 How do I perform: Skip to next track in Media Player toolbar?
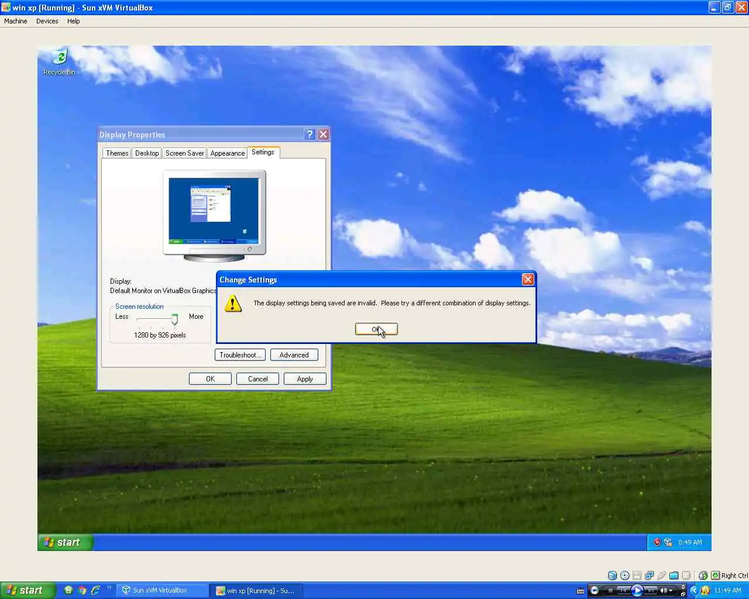coord(650,590)
